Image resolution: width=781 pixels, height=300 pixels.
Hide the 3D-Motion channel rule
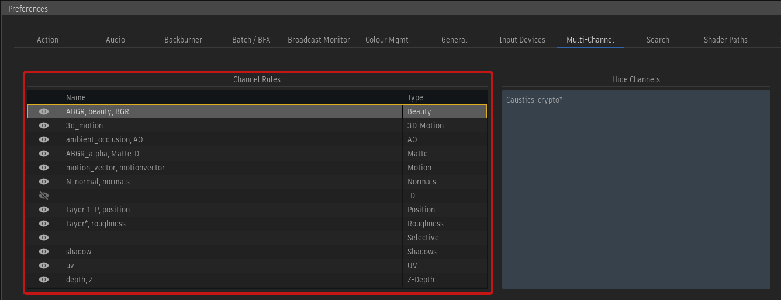pos(44,125)
